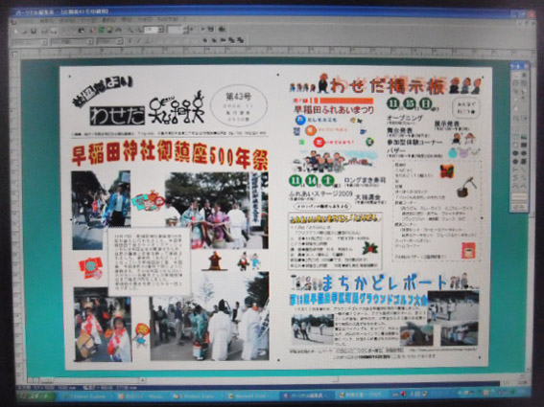Open the zoom percentage dropdown in toolbar

161,30
